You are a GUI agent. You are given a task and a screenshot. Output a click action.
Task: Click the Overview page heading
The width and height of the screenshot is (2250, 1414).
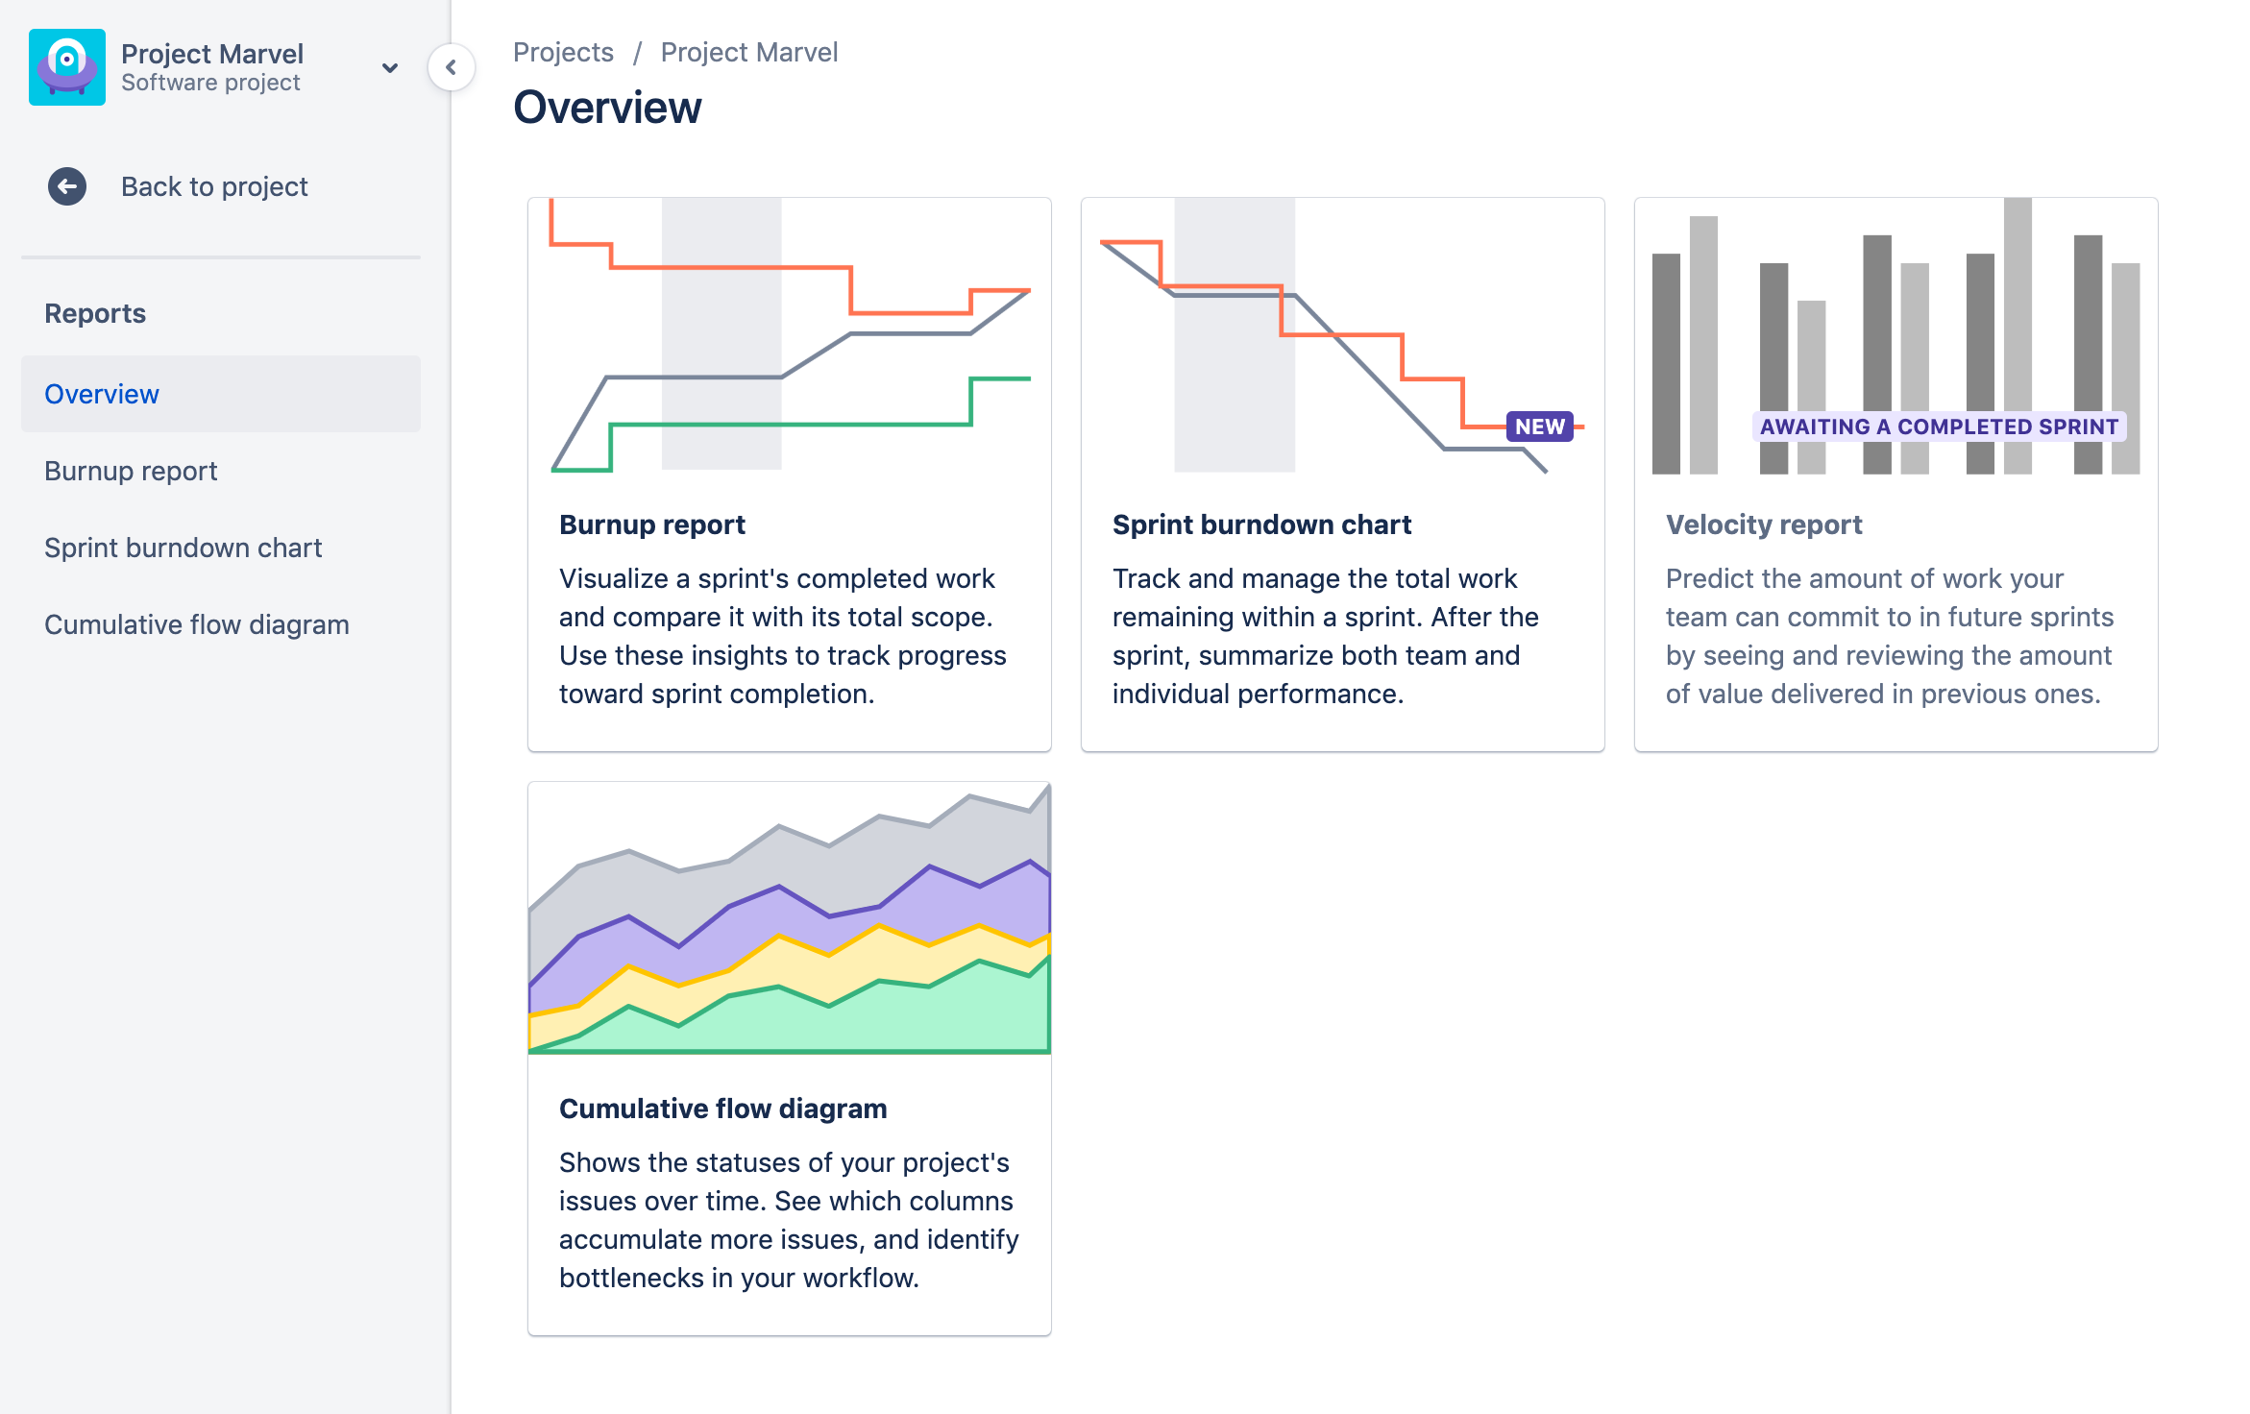coord(609,108)
